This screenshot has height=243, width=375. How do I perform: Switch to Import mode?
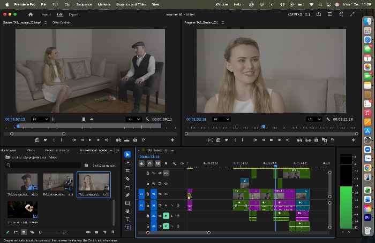coord(46,14)
